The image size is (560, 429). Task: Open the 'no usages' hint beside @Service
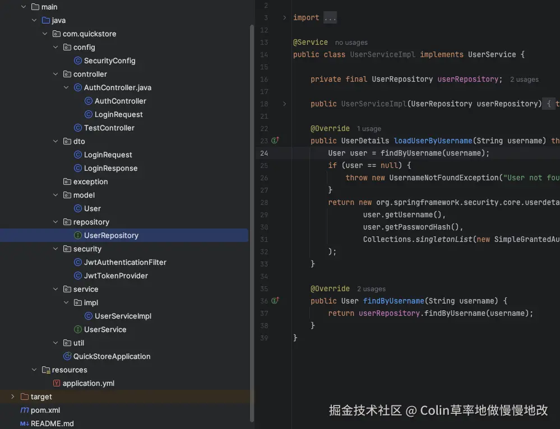(x=351, y=43)
